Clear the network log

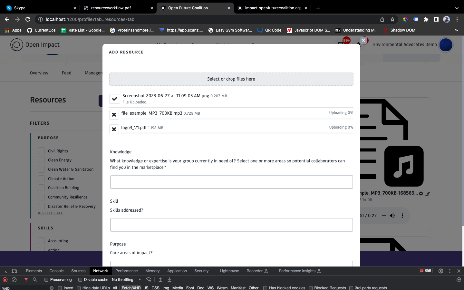click(x=14, y=280)
